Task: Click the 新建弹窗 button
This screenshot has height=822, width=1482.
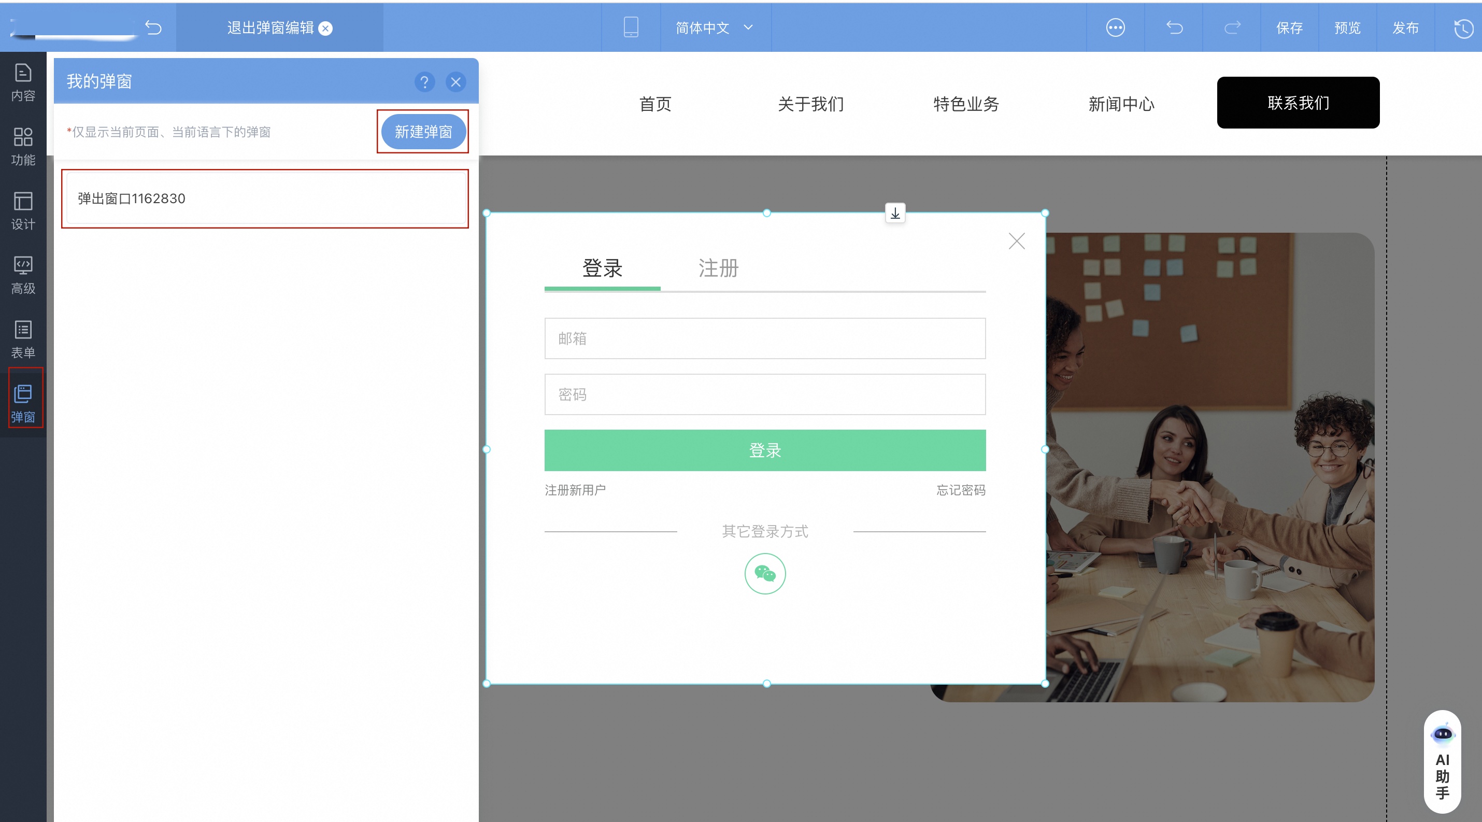Action: point(423,132)
